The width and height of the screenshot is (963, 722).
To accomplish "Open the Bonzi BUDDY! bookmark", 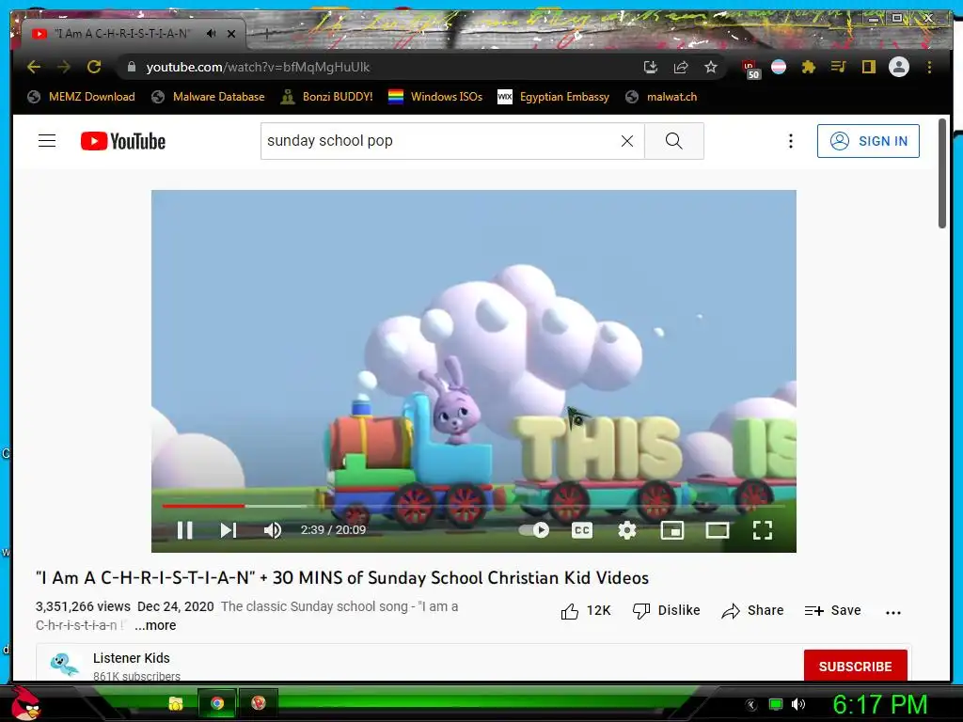I will [326, 97].
